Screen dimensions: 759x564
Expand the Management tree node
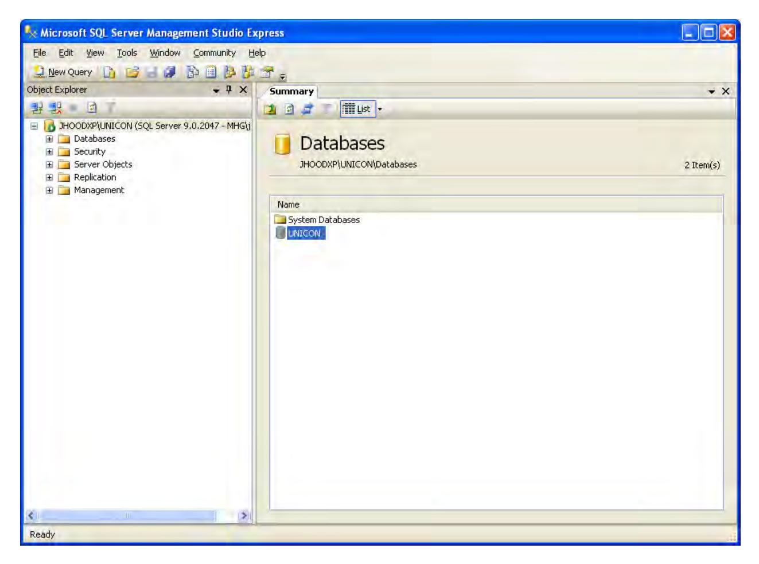point(49,190)
